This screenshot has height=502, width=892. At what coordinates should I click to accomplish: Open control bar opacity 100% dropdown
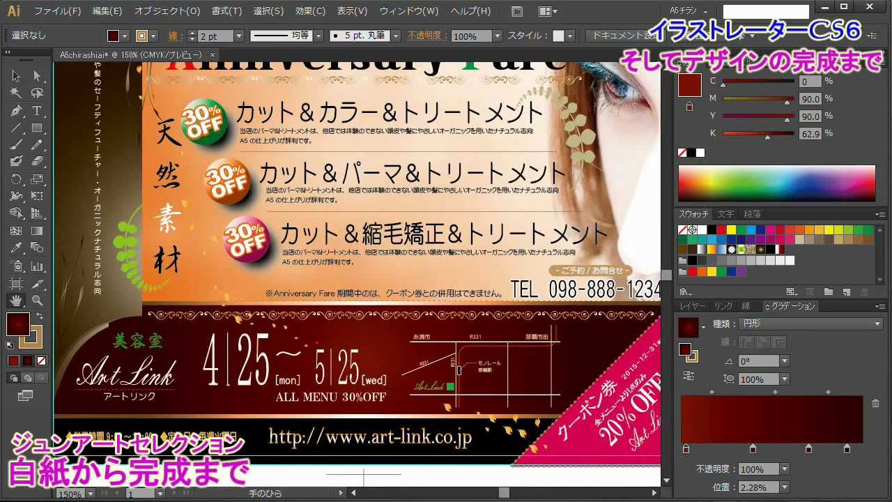coord(497,36)
